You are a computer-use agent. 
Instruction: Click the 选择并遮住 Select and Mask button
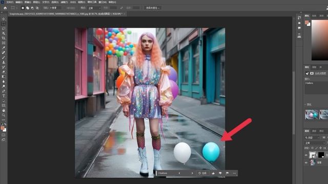pyautogui.click(x=153, y=8)
